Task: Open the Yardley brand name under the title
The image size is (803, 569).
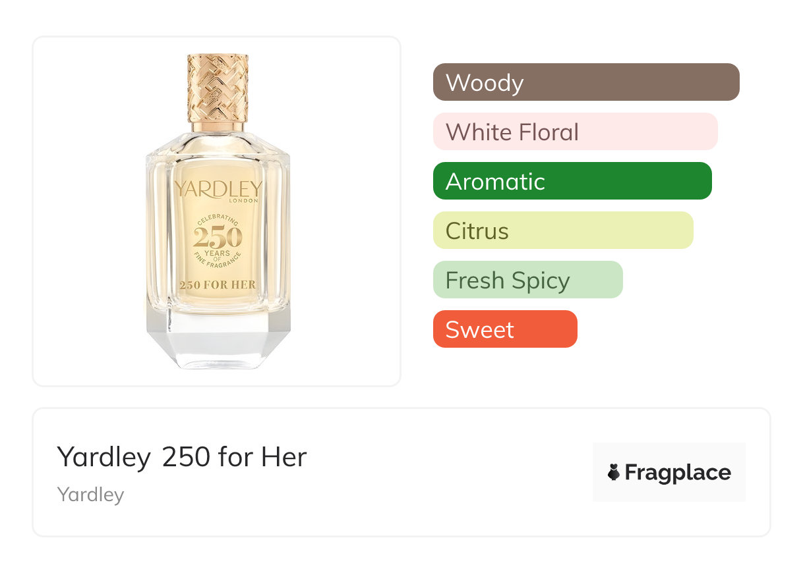Action: click(x=90, y=495)
